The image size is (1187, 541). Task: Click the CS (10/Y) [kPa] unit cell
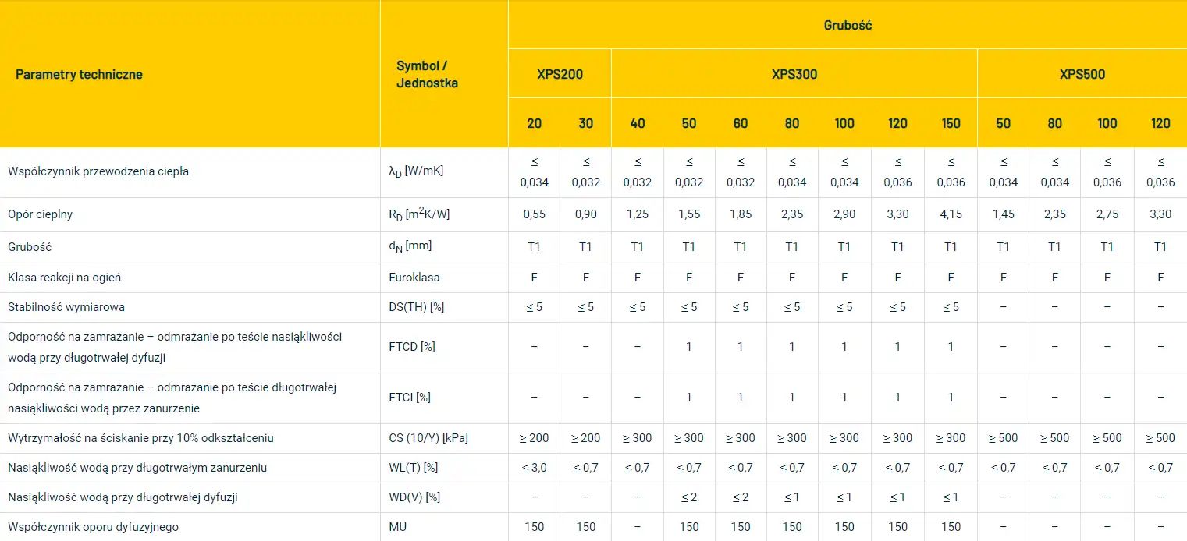point(428,438)
